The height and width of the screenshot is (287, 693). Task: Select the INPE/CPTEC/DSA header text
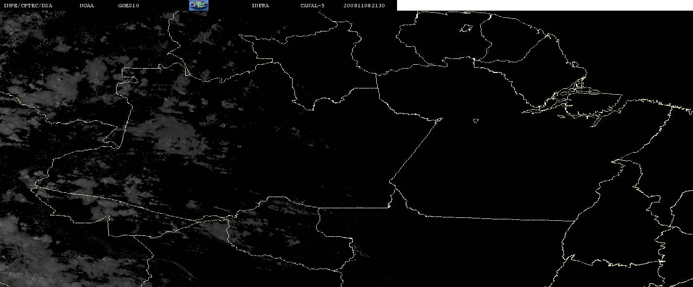pyautogui.click(x=28, y=6)
